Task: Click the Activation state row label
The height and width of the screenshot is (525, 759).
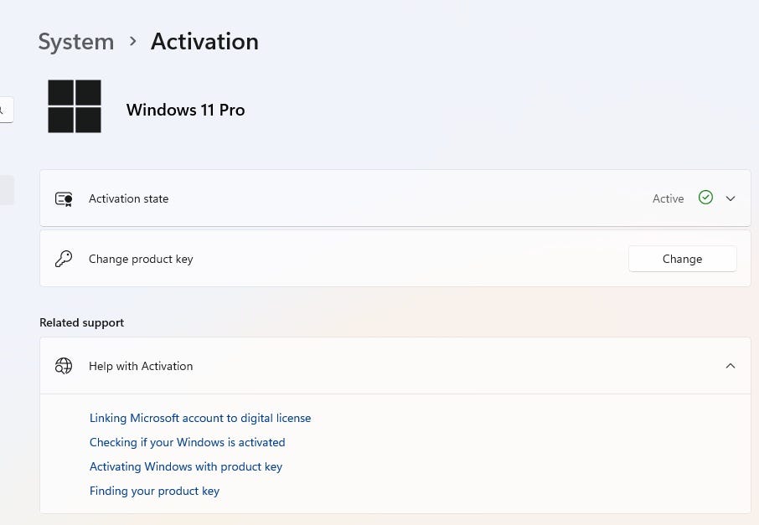Action: 129,198
